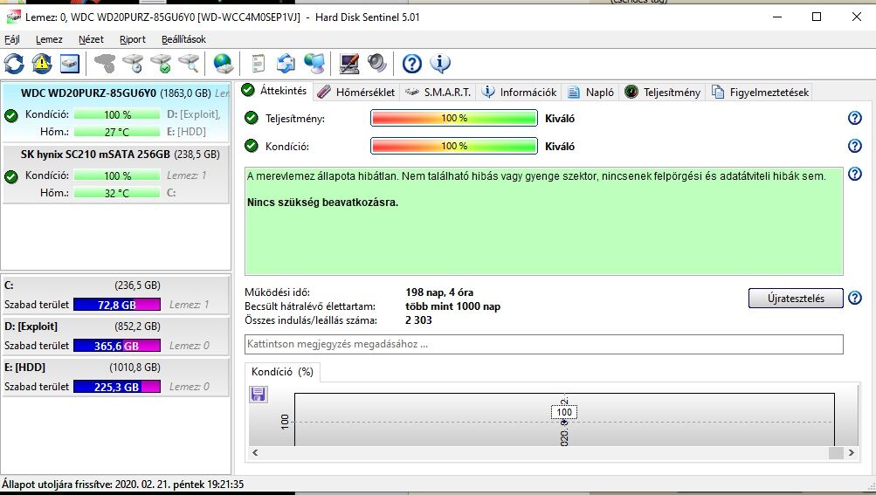Screen dimensions: 876x495
Task: Select the SK hynix SC210 mSATA disk entry
Action: (x=115, y=174)
